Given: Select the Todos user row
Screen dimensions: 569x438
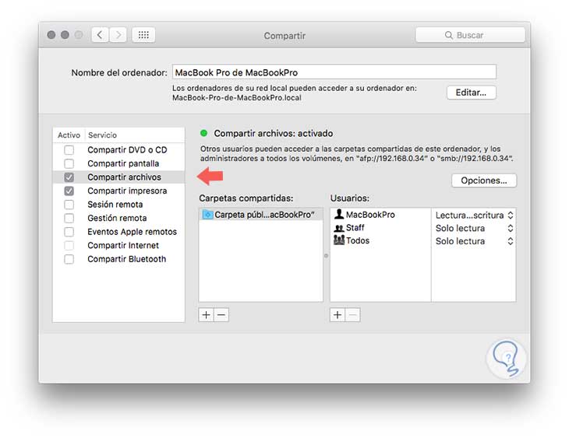Looking at the screenshot, I should click(x=380, y=240).
